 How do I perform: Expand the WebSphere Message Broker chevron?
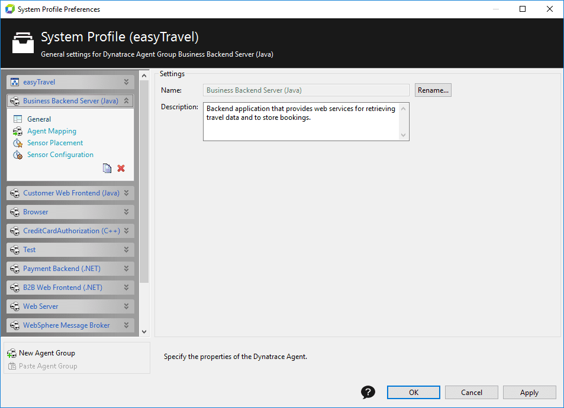click(x=126, y=325)
